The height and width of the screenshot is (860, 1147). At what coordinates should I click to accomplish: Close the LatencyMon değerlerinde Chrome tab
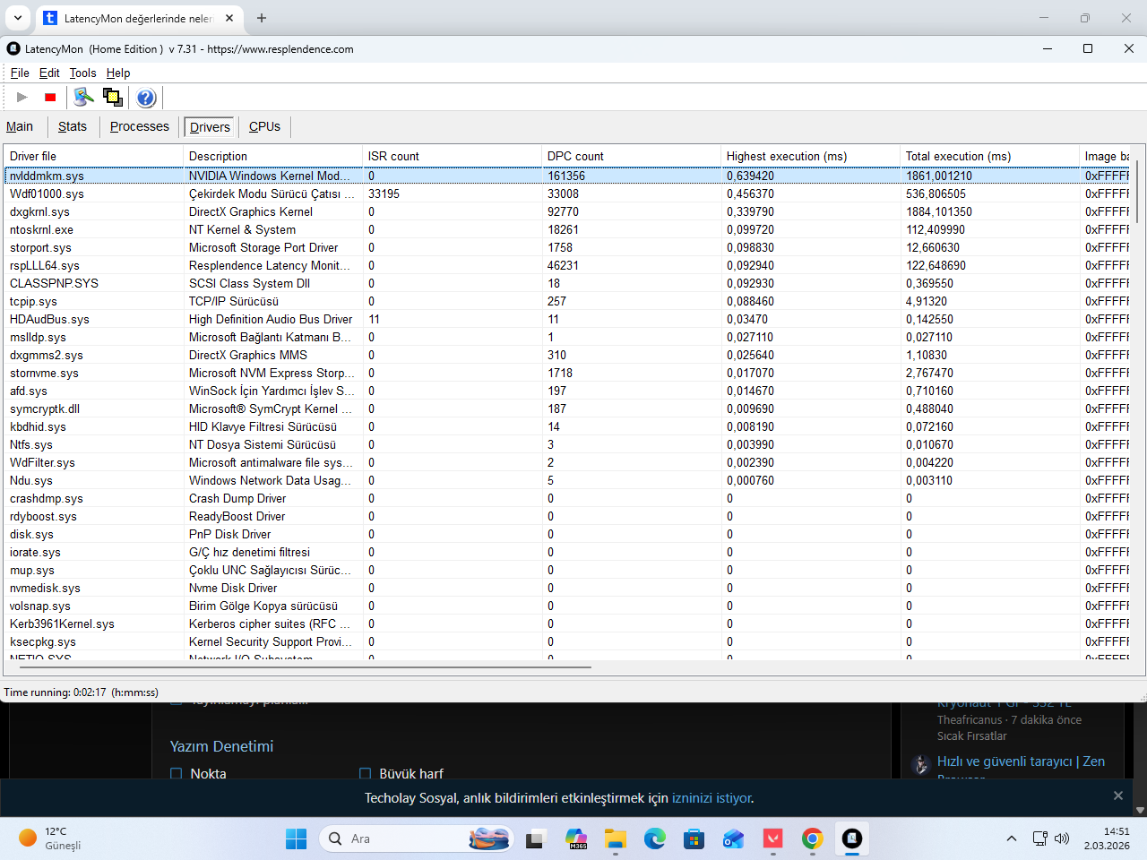pyautogui.click(x=229, y=18)
